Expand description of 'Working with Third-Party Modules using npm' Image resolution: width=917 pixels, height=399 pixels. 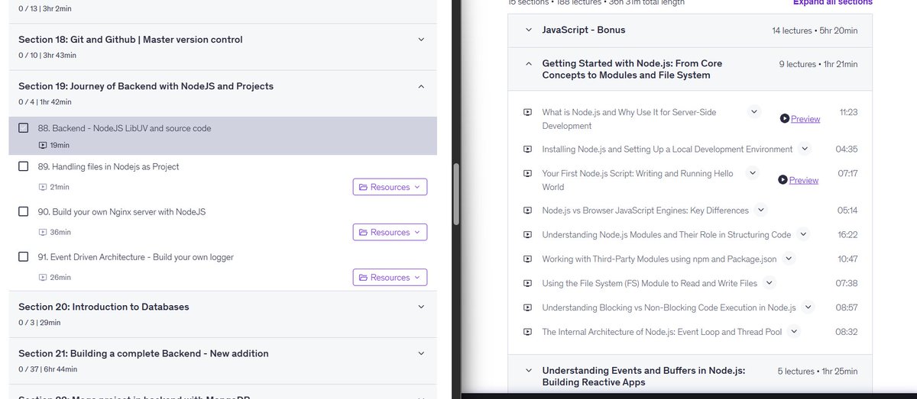[789, 258]
